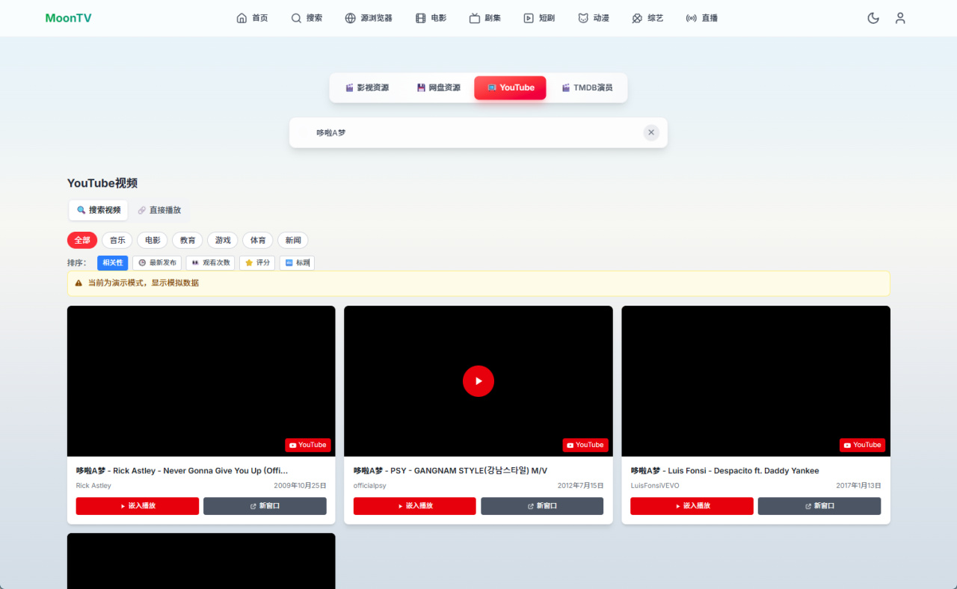This screenshot has height=589, width=957.
Task: Click the YouTube badge on the PSY thumbnail
Action: [x=585, y=445]
